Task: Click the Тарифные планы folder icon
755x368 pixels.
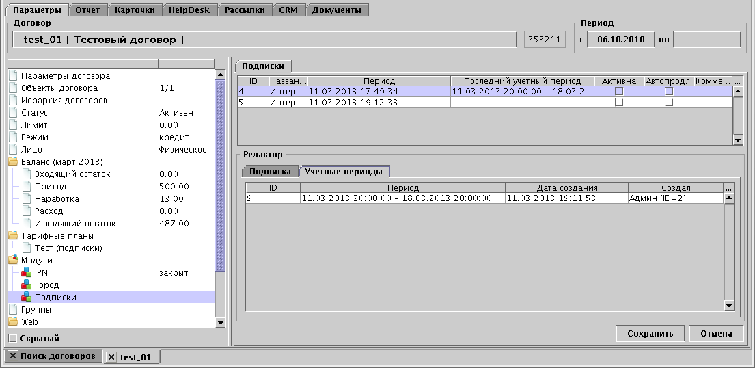Action: click(13, 236)
